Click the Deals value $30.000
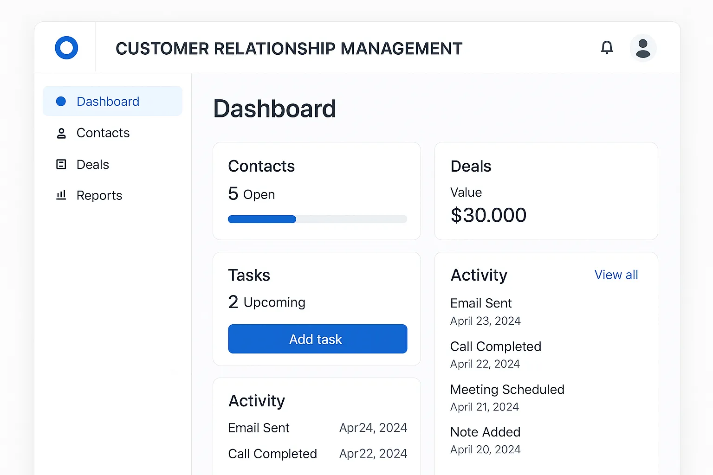713x475 pixels. coord(488,215)
